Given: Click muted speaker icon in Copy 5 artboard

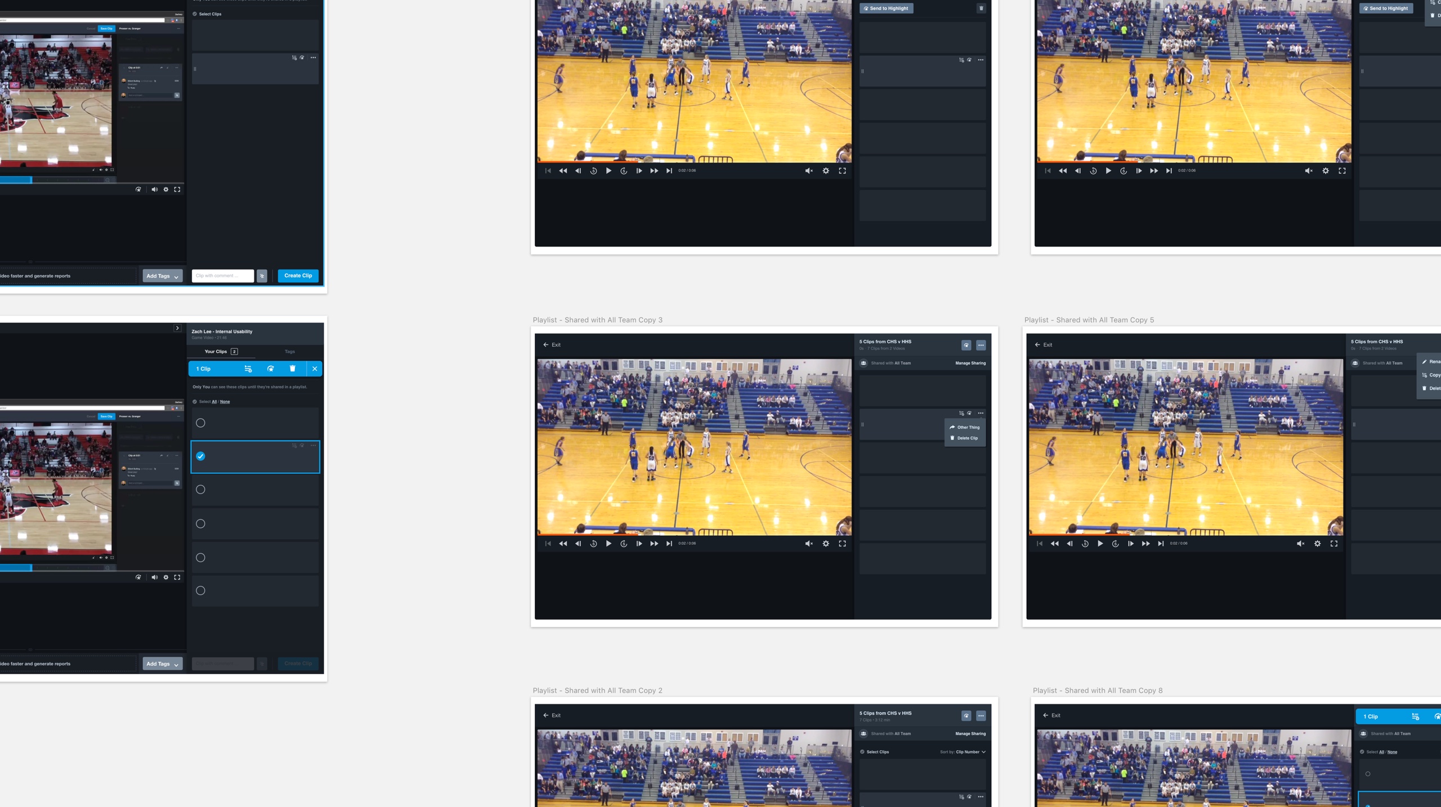Looking at the screenshot, I should (1301, 544).
